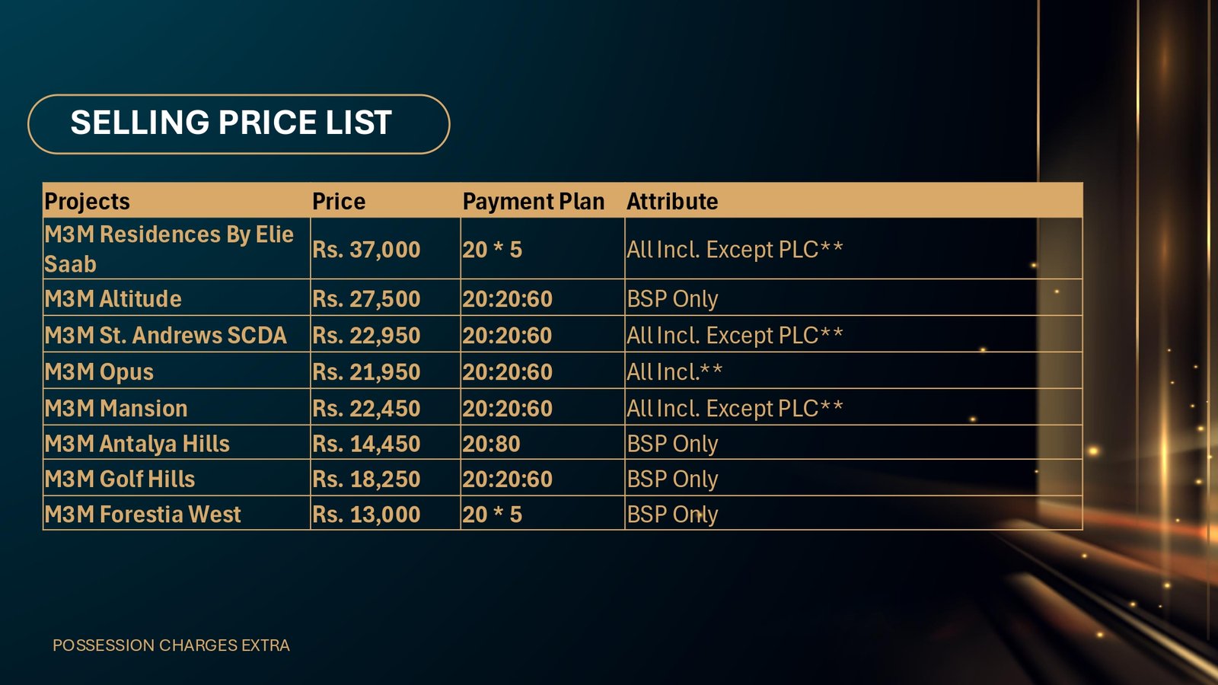Click the M3M St. Andrews SCDA row name

pyautogui.click(x=165, y=336)
